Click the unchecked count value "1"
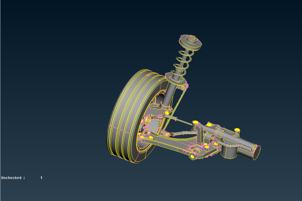302x201 pixels. click(x=41, y=178)
